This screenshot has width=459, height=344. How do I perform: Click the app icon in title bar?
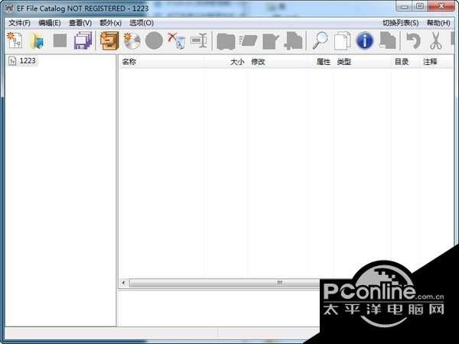(x=9, y=8)
